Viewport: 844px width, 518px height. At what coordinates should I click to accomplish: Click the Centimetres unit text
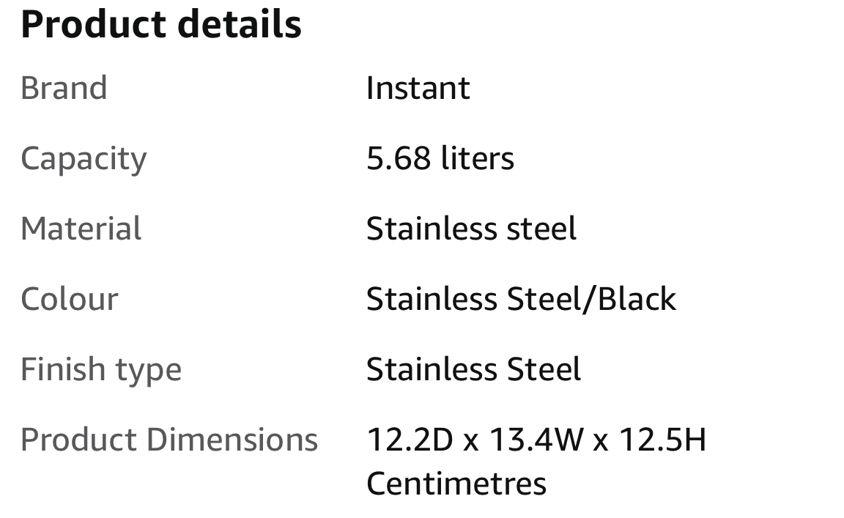click(456, 483)
